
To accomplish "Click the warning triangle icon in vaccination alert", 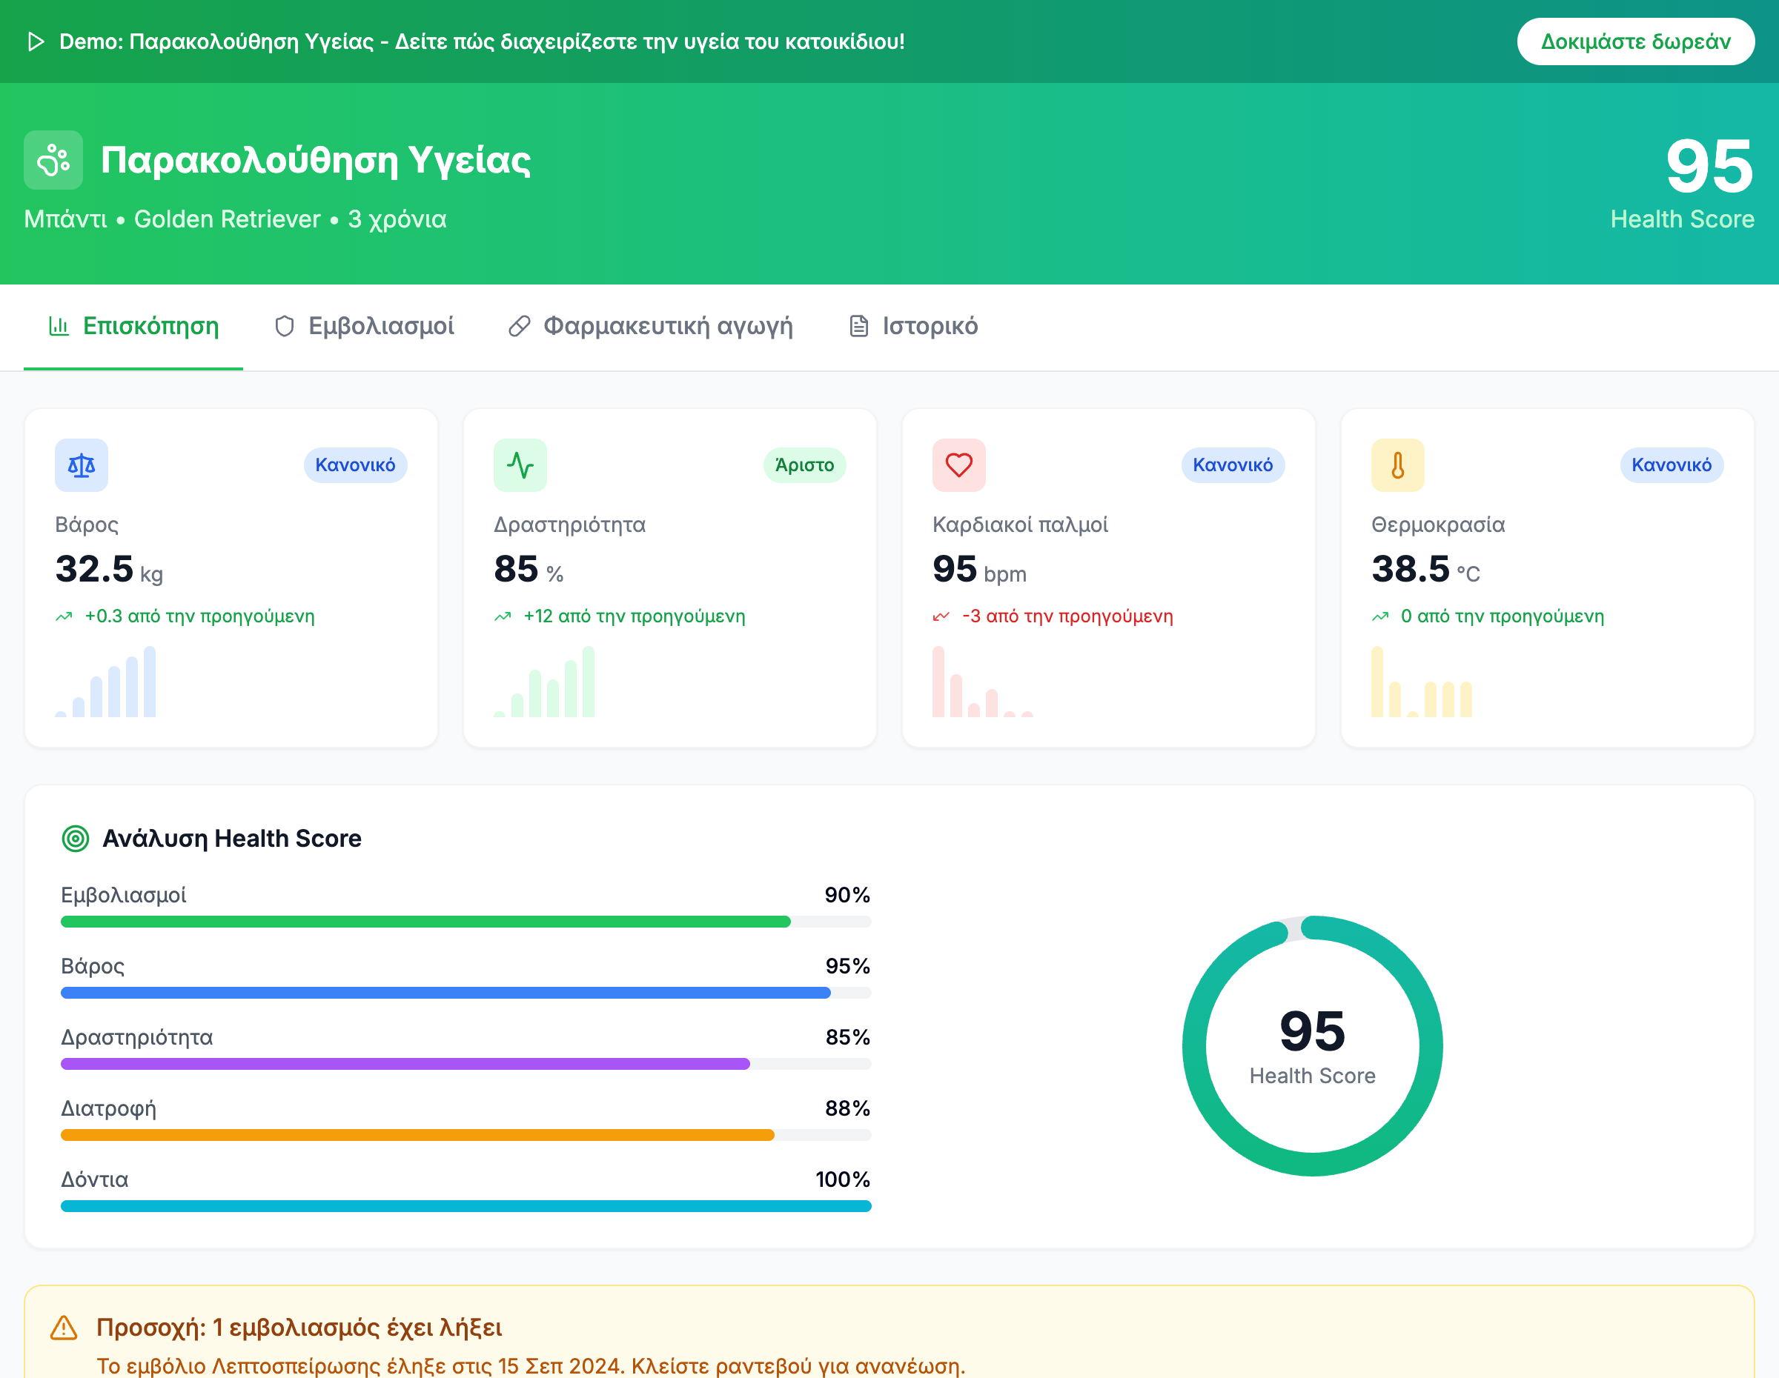I will click(x=64, y=1328).
